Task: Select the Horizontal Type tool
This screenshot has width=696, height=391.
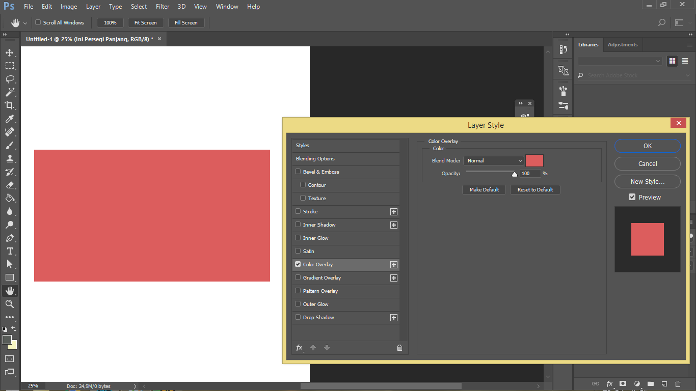Action: pyautogui.click(x=10, y=251)
